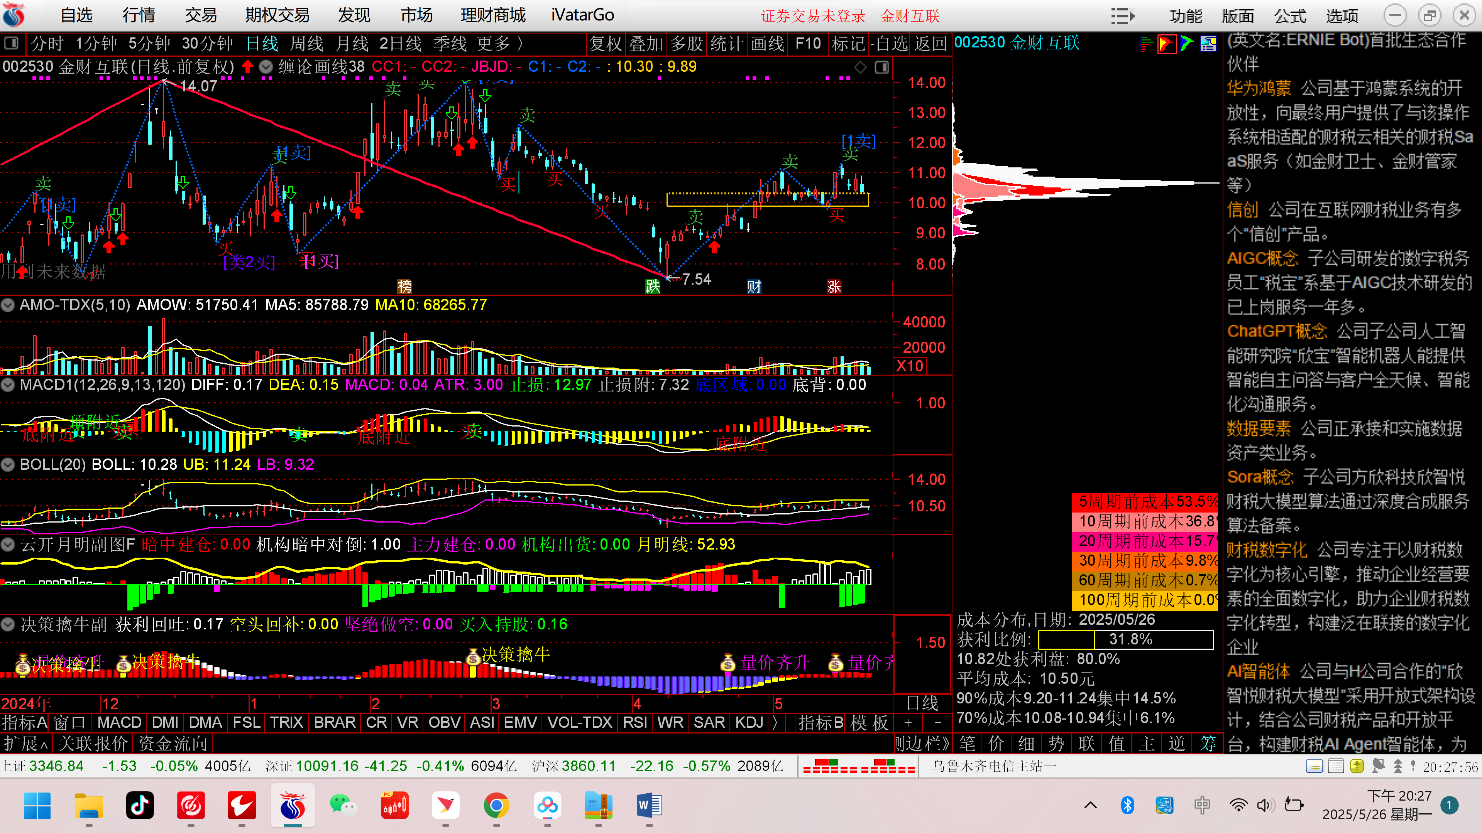Open the info card icon beside stock name
The image size is (1482, 833).
pos(1208,44)
